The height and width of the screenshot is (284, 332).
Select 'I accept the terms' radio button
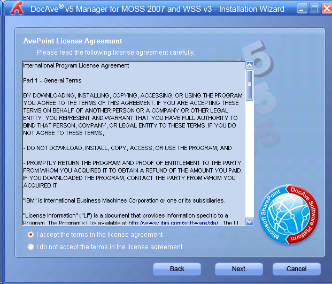click(x=31, y=235)
